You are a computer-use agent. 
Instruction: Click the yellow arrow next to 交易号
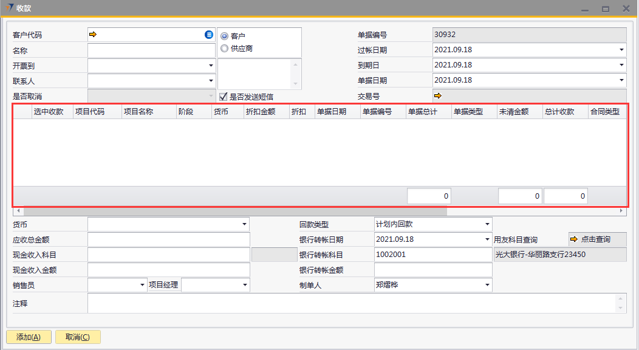click(x=437, y=95)
